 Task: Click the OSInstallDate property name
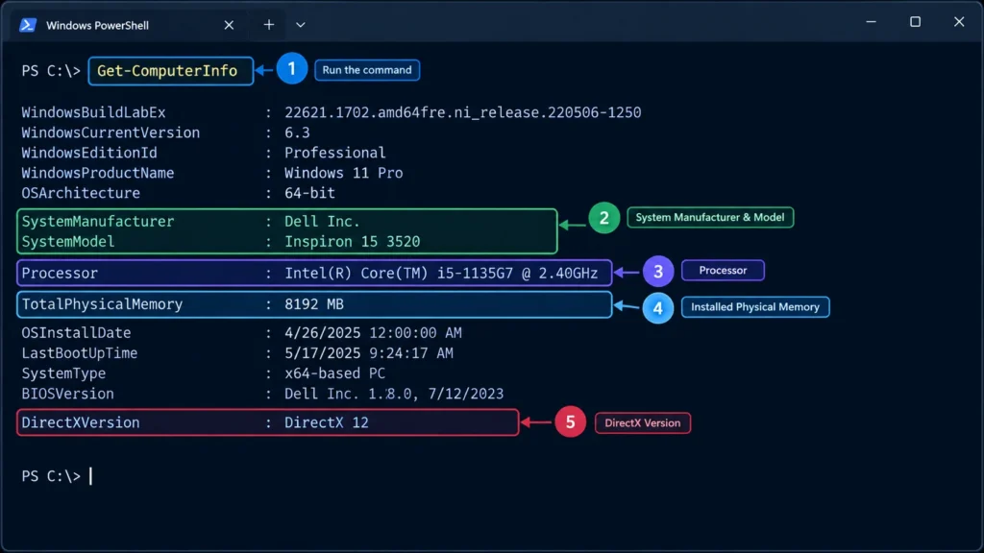[x=77, y=333]
